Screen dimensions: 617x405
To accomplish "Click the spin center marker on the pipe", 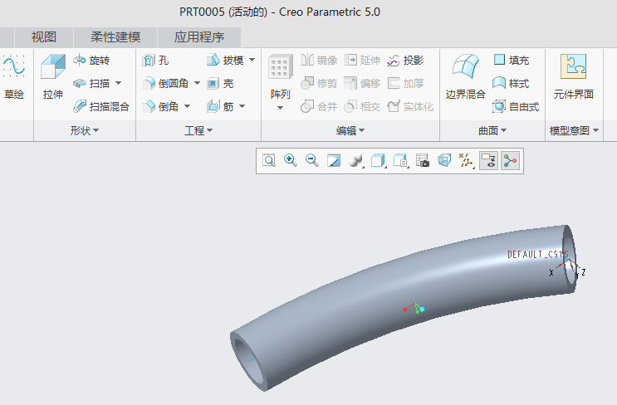I will click(414, 308).
